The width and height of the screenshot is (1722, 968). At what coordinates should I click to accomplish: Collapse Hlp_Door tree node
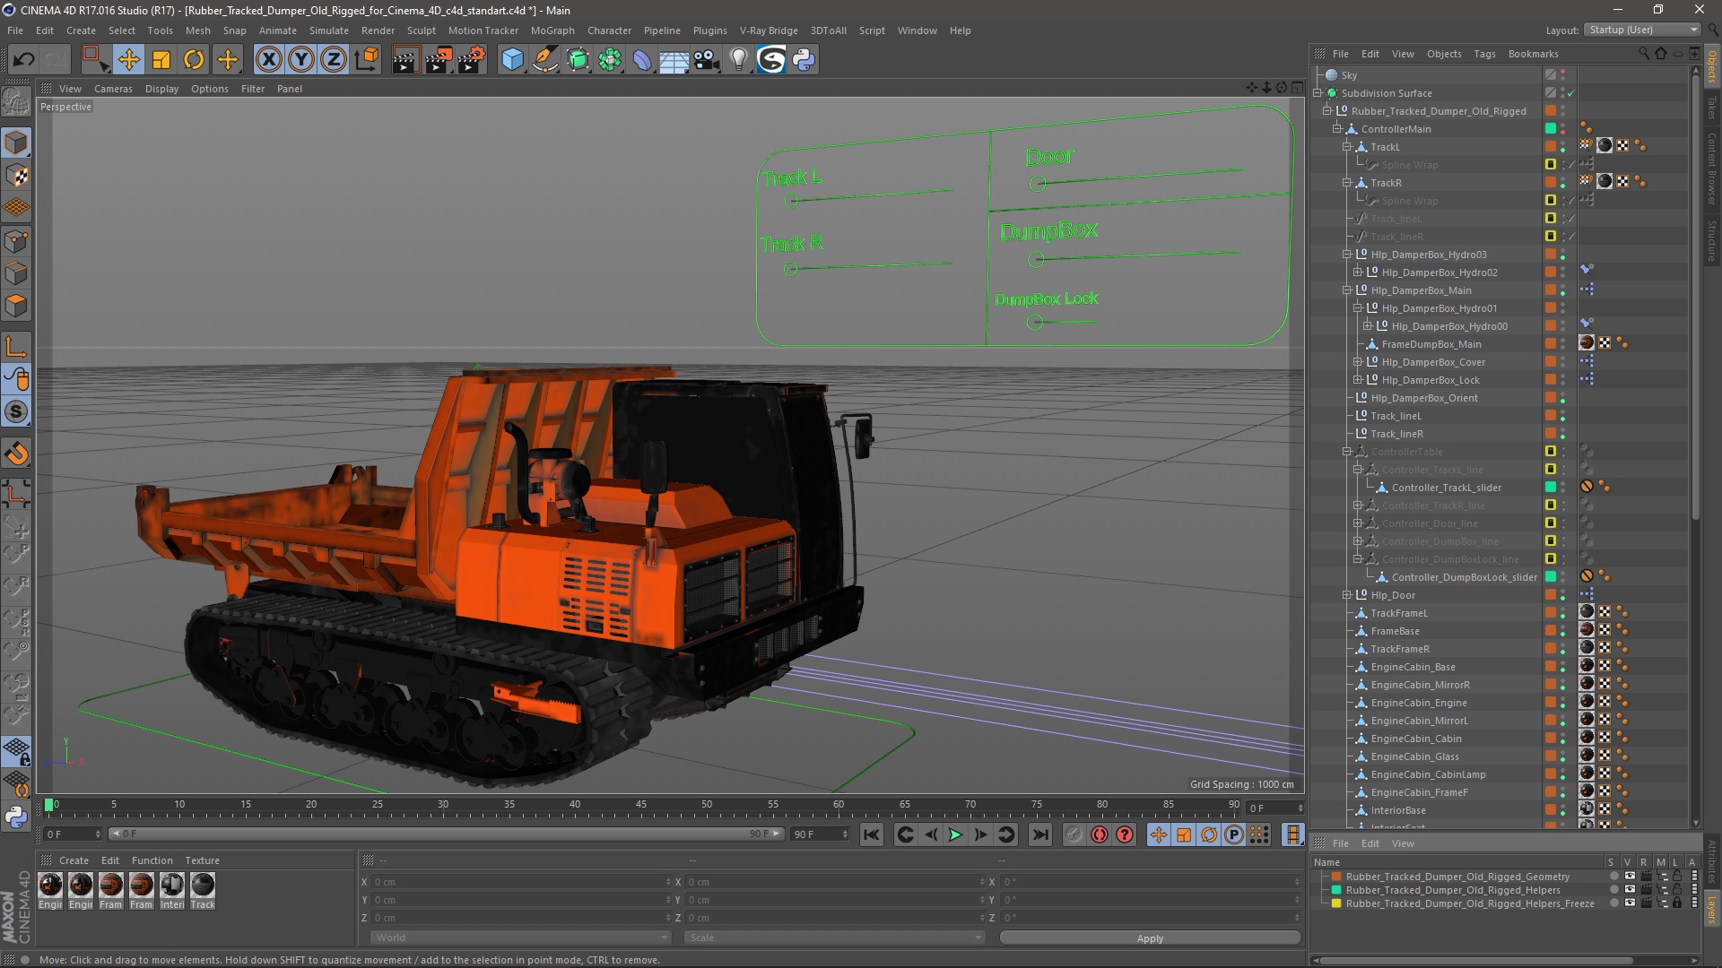click(1347, 595)
